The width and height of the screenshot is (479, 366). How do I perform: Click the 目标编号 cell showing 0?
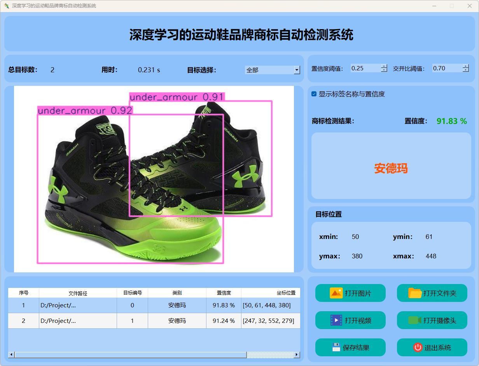coord(132,305)
